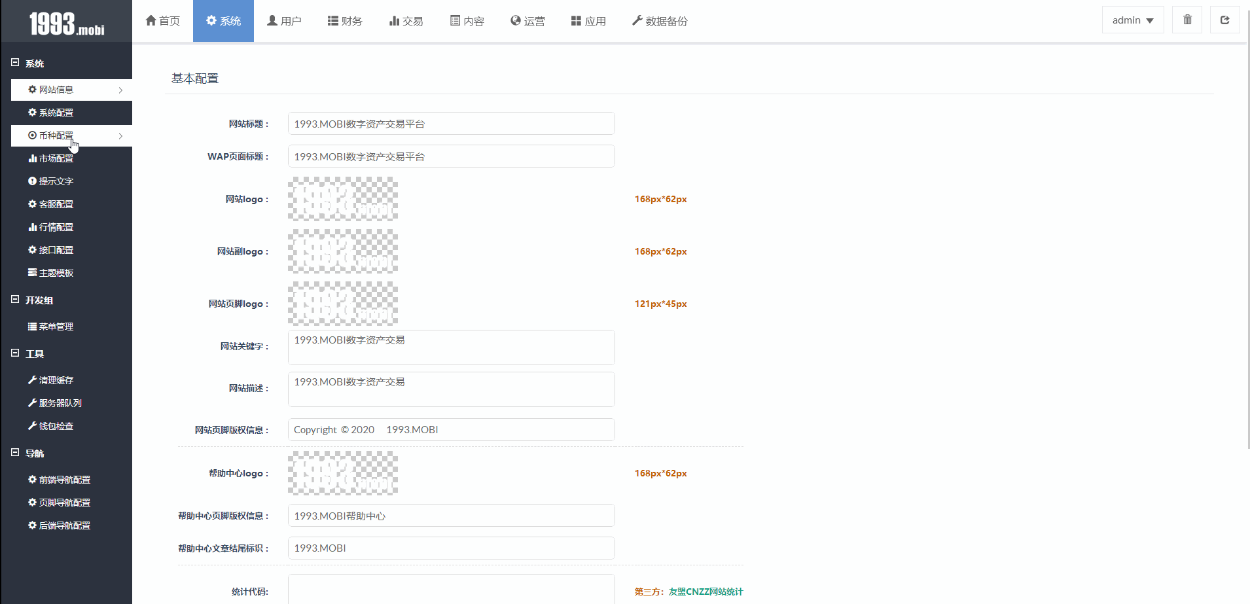
Task: Open 币种配置 in the sidebar
Action: click(x=56, y=135)
